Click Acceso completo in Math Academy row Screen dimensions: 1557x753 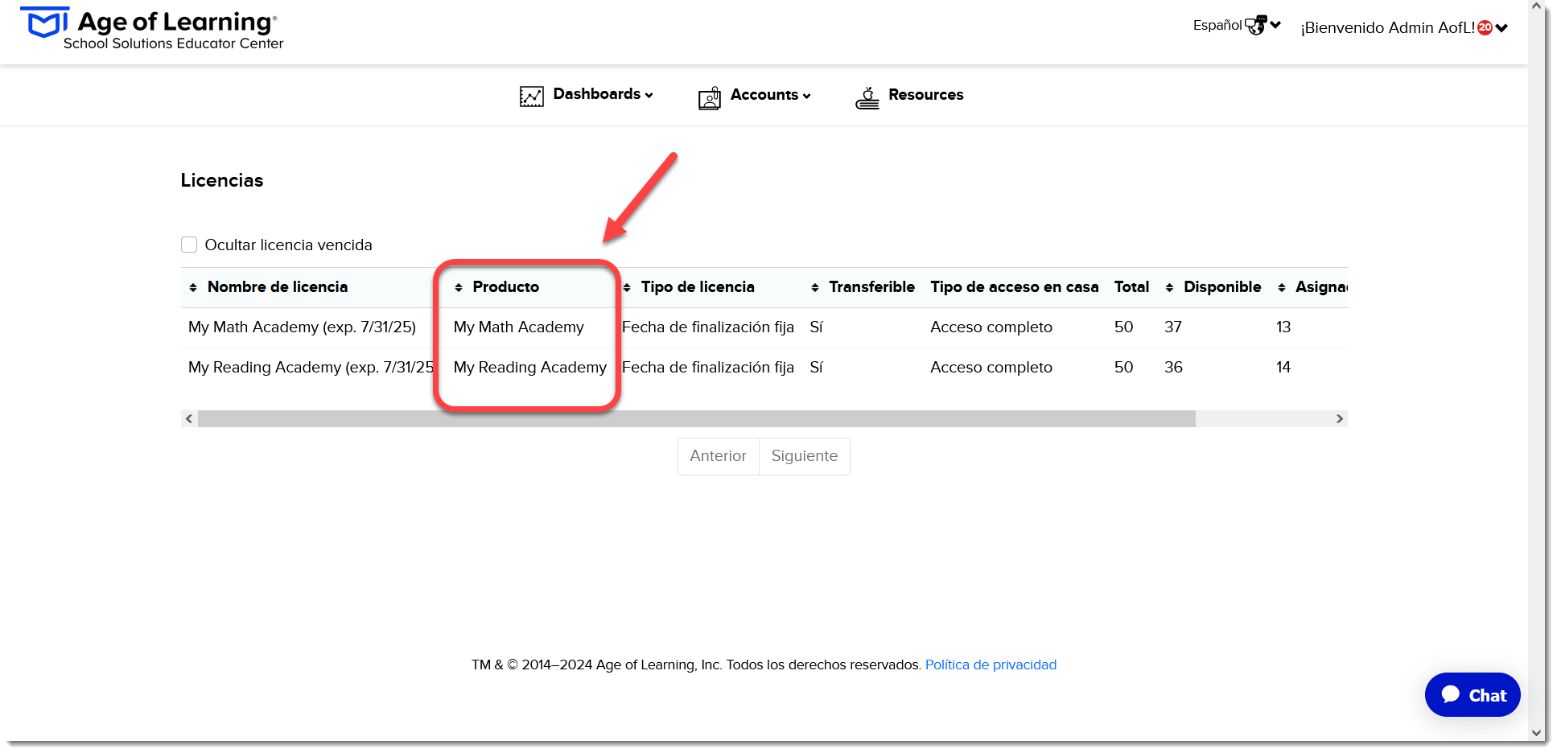[x=991, y=327]
